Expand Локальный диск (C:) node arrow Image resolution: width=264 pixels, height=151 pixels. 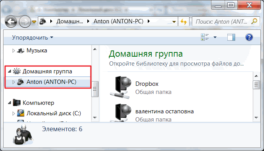14,113
